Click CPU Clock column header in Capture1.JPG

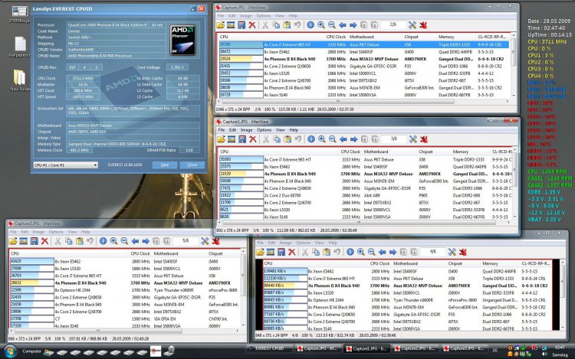tap(350, 152)
